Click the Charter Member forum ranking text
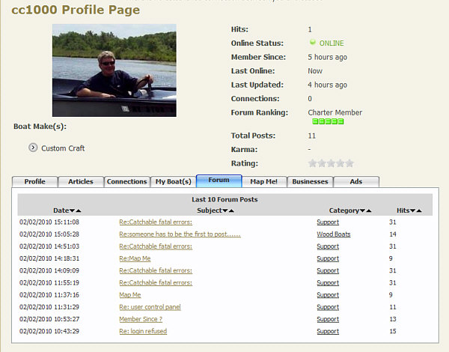The width and height of the screenshot is (449, 352). [335, 112]
